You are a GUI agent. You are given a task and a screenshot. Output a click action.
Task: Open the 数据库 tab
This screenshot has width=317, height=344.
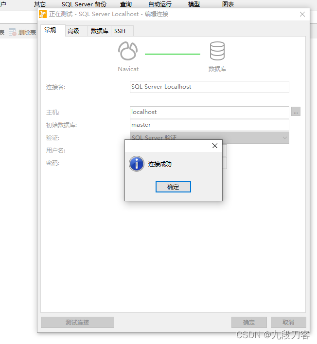99,31
